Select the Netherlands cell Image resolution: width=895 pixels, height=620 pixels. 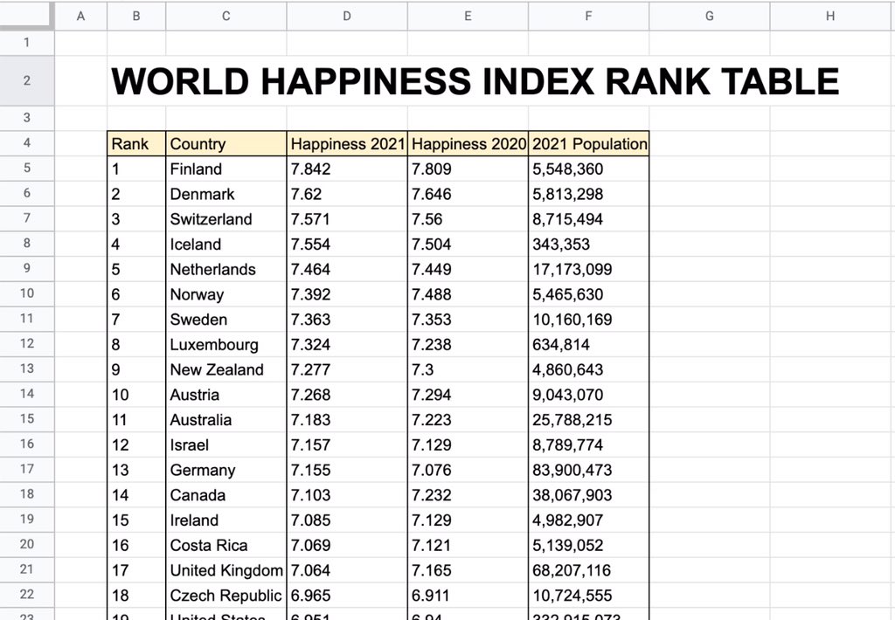coord(226,269)
